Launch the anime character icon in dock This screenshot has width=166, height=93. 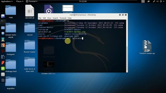3,39
